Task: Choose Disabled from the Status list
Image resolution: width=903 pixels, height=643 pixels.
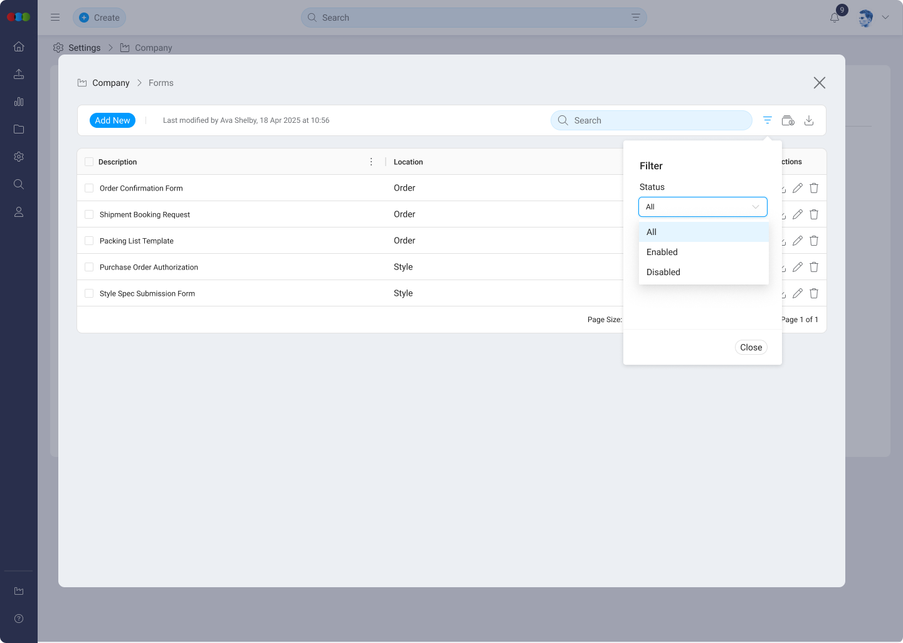Action: click(663, 272)
